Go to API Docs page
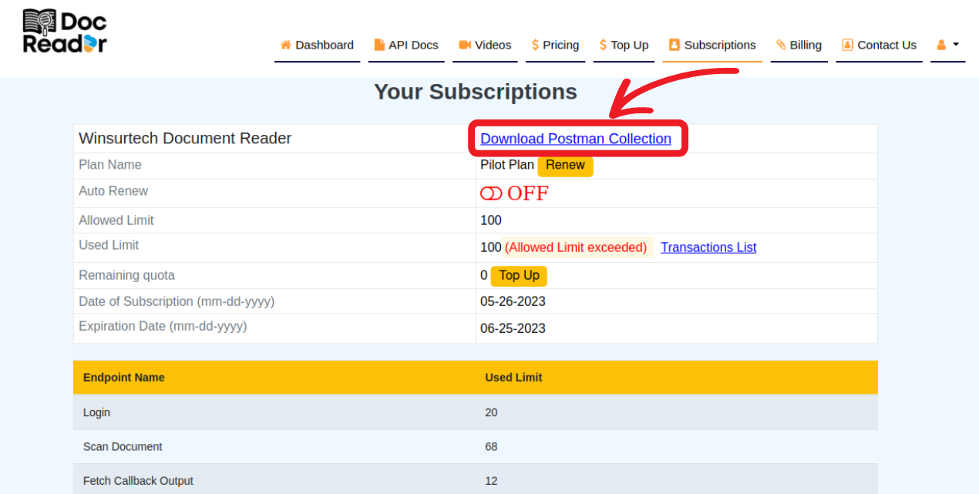This screenshot has width=979, height=494. (406, 45)
